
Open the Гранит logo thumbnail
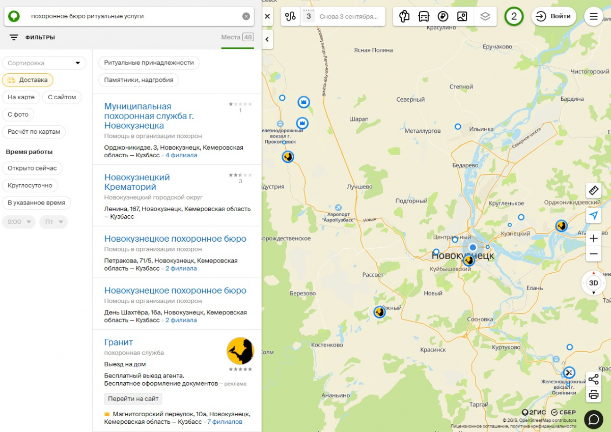coord(240,351)
